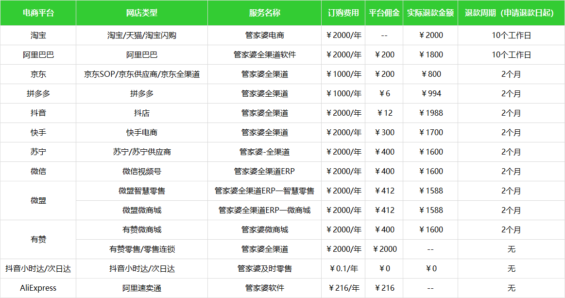Click the ￥2000 commission cell
565x298 pixels.
pyautogui.click(x=384, y=249)
